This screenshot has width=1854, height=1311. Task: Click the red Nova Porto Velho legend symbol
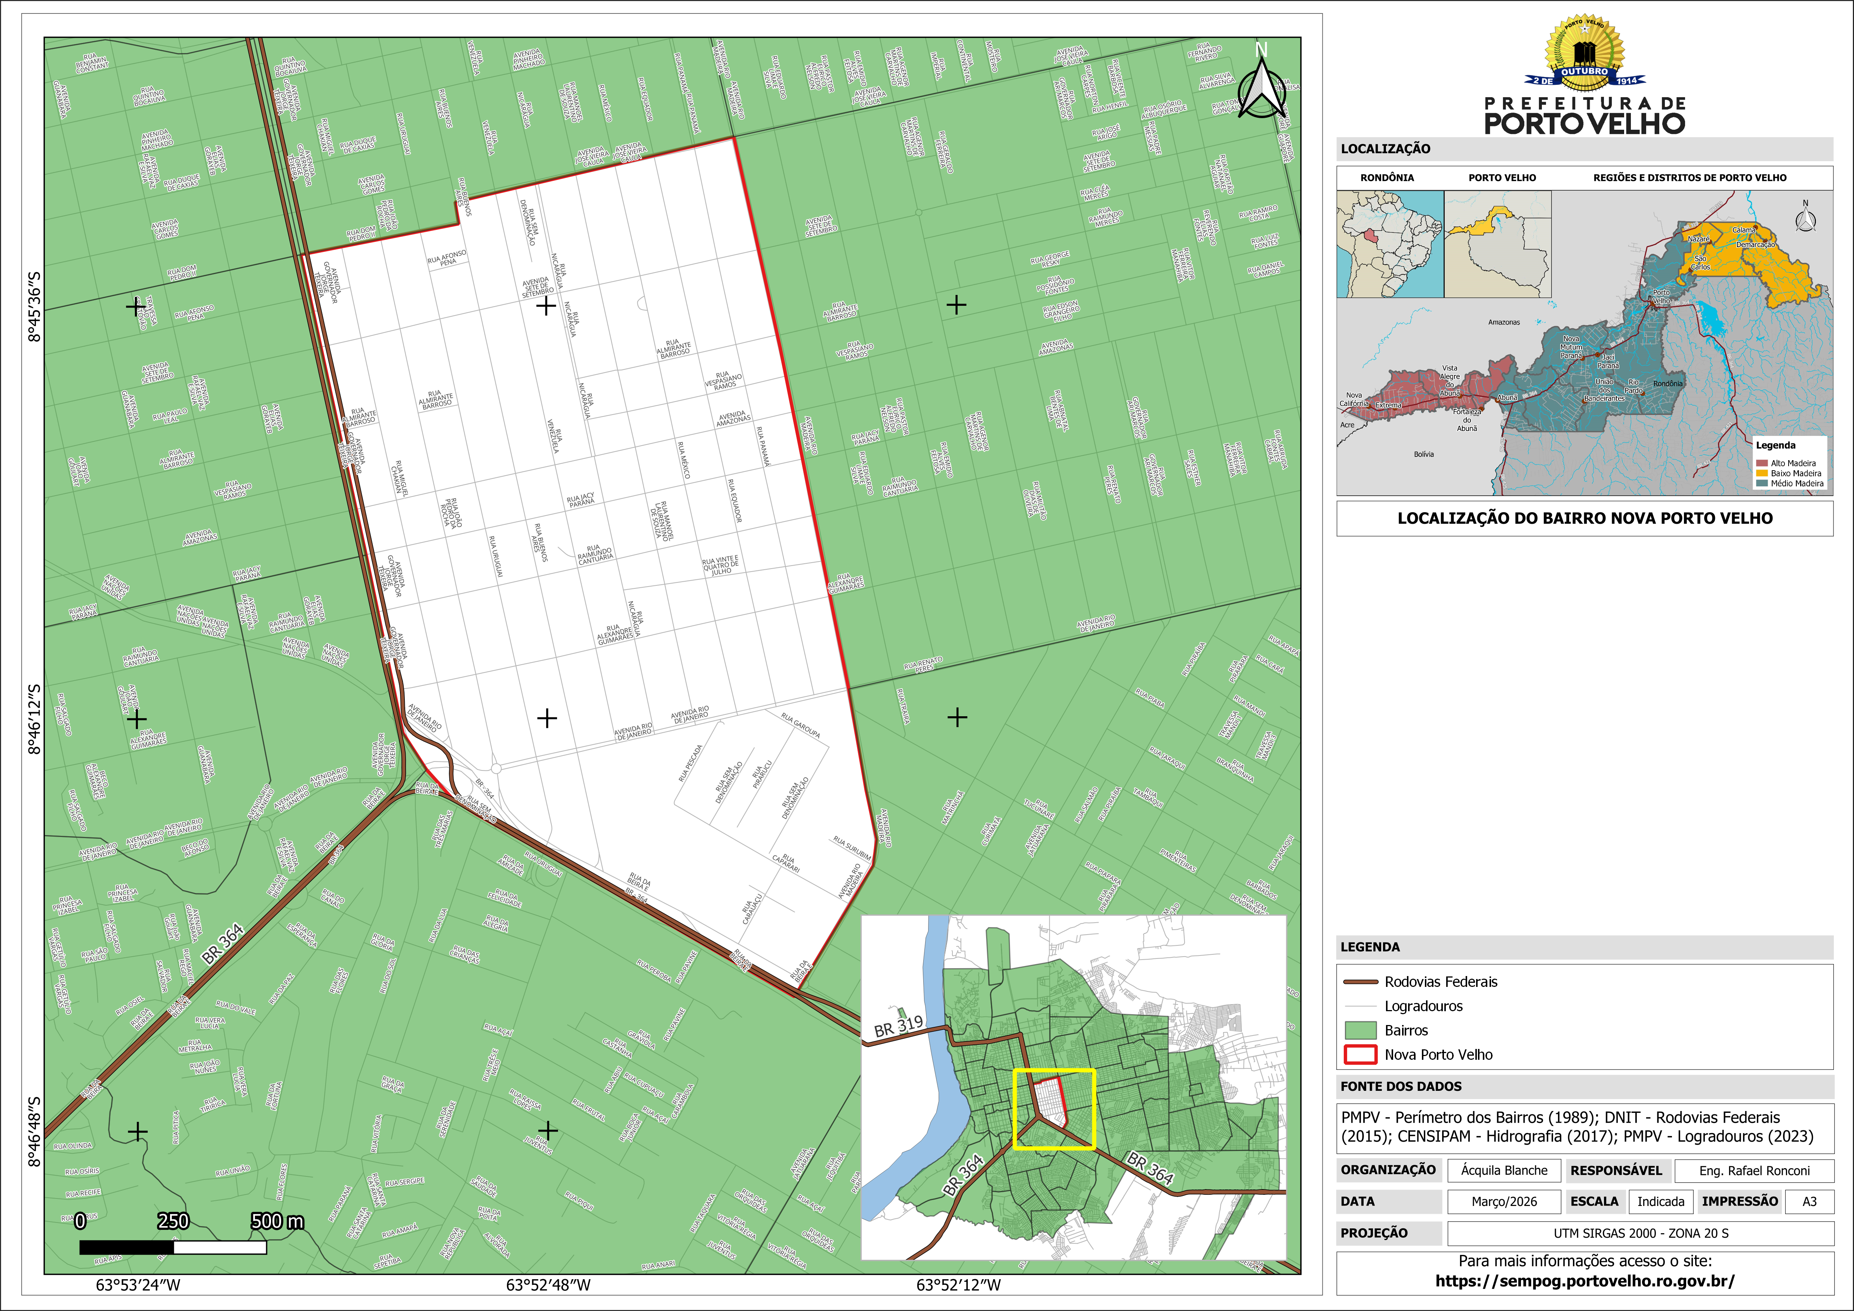[1361, 1055]
